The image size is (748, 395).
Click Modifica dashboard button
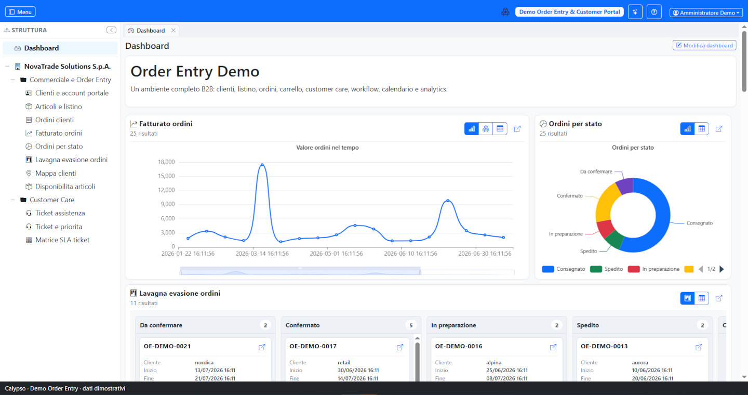(x=704, y=45)
